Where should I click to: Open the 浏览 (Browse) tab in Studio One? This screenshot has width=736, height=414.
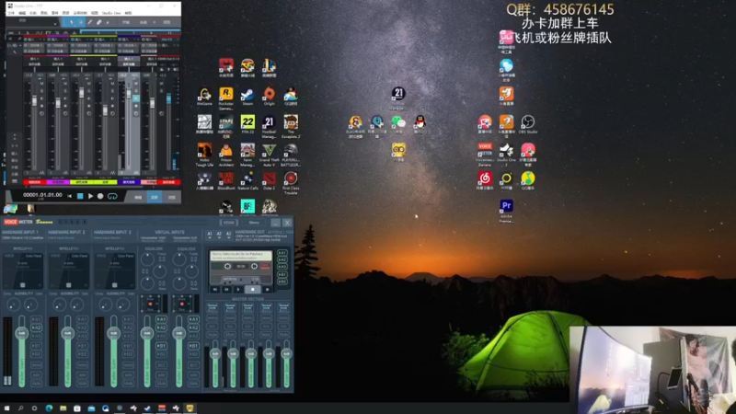[171, 197]
